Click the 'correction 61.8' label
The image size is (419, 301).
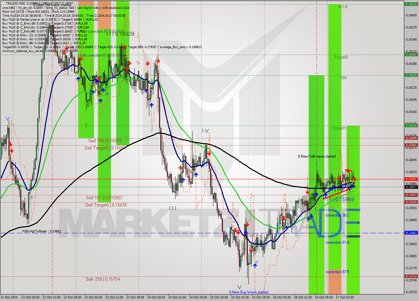pos(337,242)
